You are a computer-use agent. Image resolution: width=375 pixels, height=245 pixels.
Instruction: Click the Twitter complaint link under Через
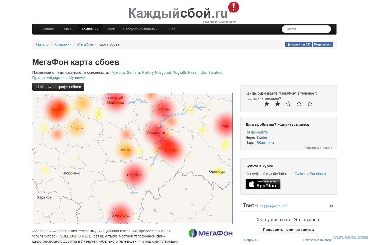262,137
